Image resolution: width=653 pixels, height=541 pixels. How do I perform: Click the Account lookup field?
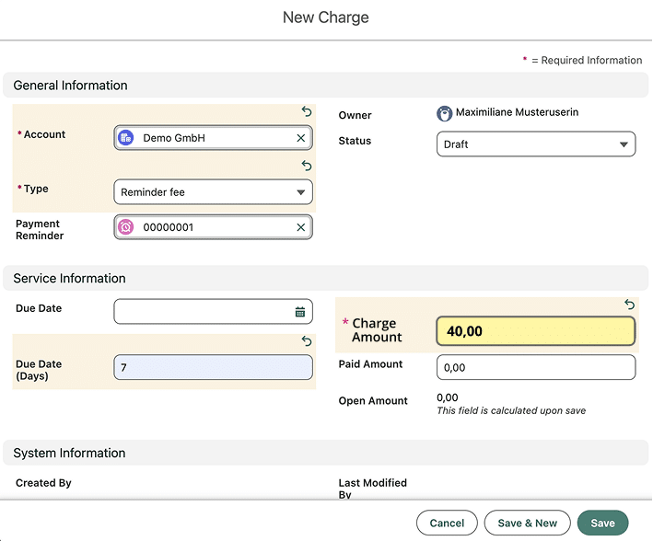tap(213, 138)
